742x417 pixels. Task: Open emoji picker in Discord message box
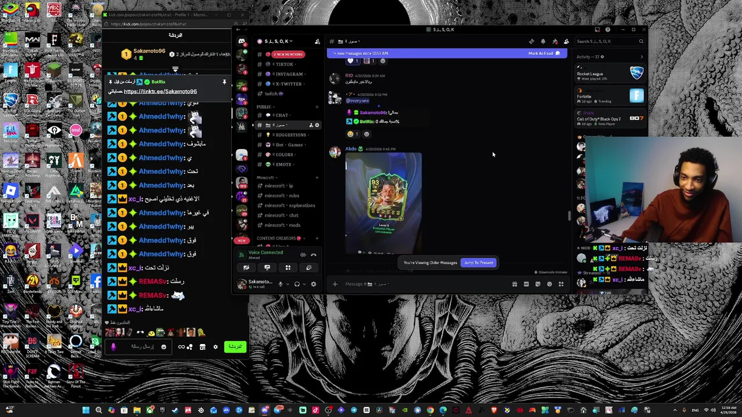point(549,284)
